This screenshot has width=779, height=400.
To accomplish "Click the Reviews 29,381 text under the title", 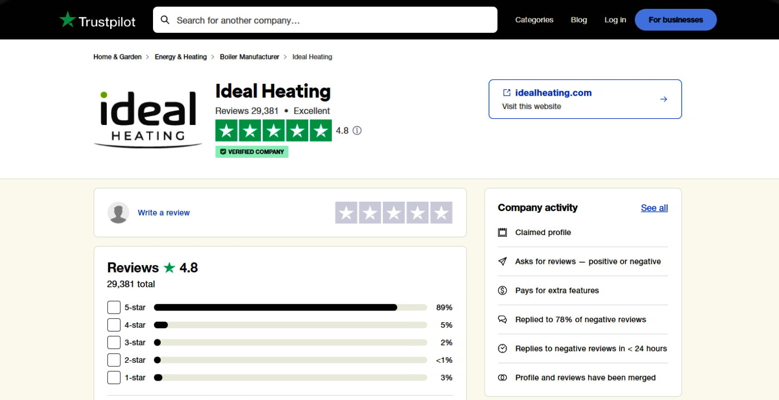I will click(247, 111).
